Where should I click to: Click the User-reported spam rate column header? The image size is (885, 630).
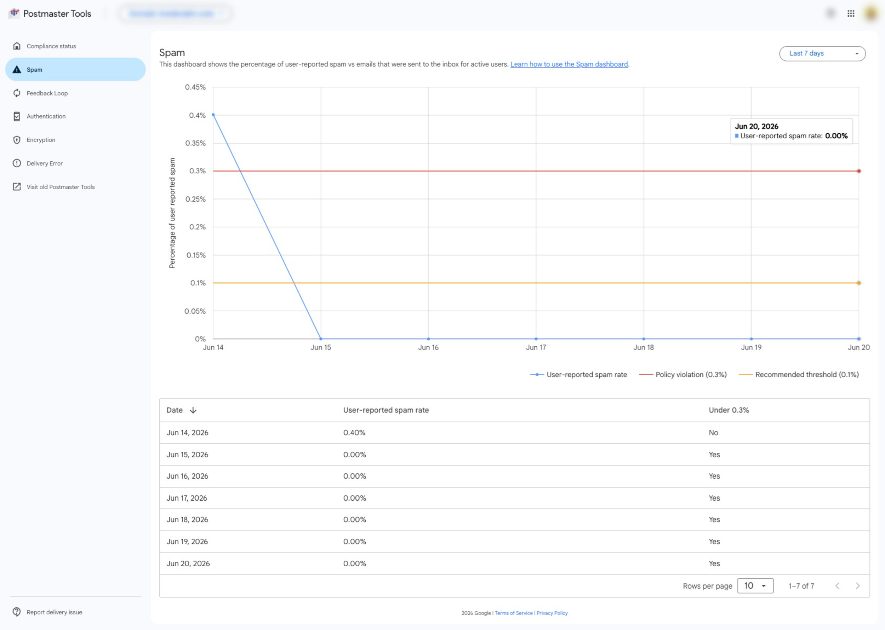coord(386,410)
